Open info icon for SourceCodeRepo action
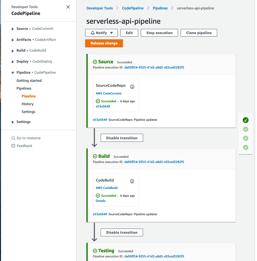 pos(132,87)
